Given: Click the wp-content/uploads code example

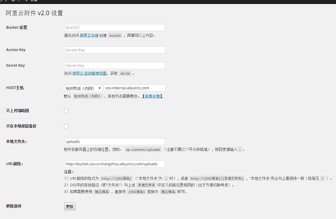Looking at the screenshot, I should [x=143, y=150].
